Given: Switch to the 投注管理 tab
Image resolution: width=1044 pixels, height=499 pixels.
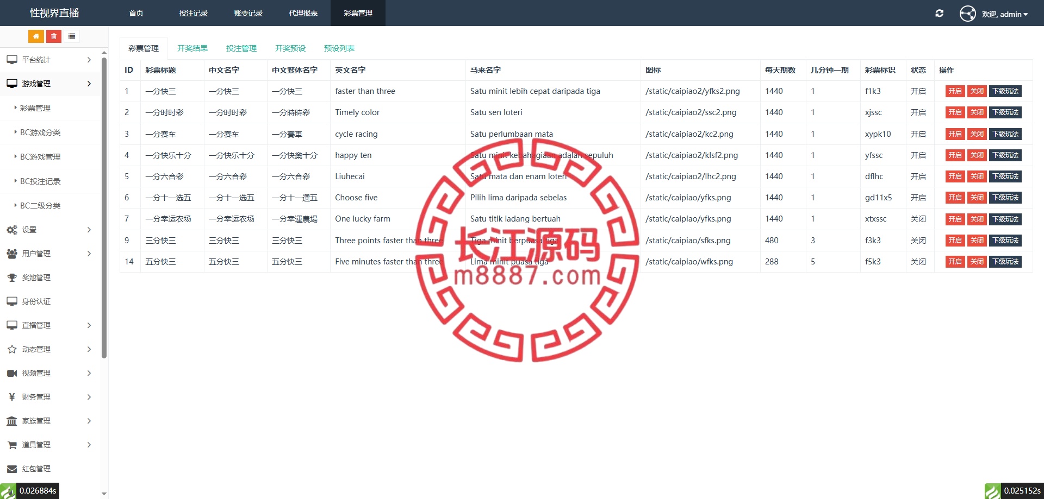Looking at the screenshot, I should [x=241, y=48].
